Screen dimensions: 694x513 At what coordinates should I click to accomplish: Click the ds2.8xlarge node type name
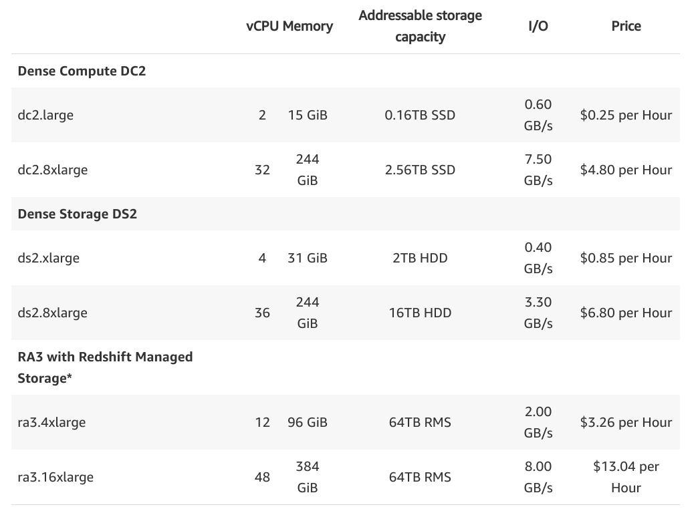53,313
